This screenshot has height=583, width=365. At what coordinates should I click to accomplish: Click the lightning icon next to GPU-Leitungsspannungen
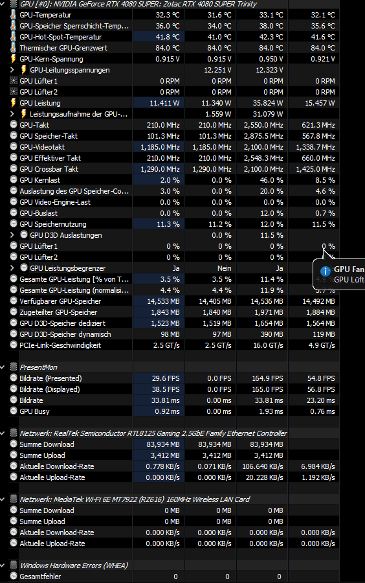click(24, 70)
